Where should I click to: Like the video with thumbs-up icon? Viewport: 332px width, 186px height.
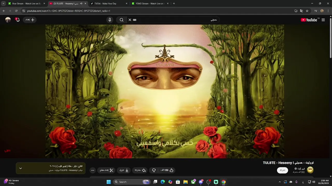point(167,170)
